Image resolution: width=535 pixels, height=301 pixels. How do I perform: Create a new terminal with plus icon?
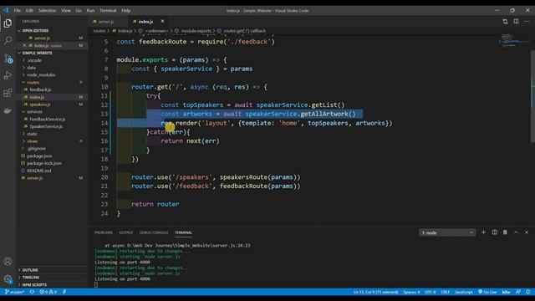click(x=483, y=232)
